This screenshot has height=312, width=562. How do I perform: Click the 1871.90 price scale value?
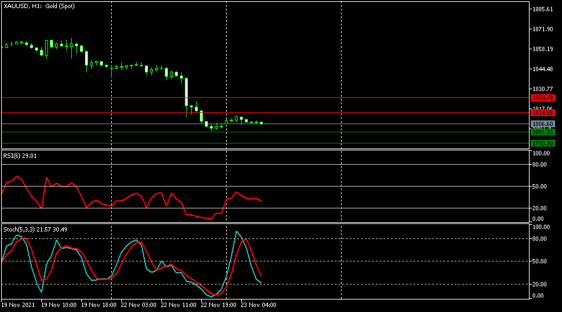click(543, 29)
